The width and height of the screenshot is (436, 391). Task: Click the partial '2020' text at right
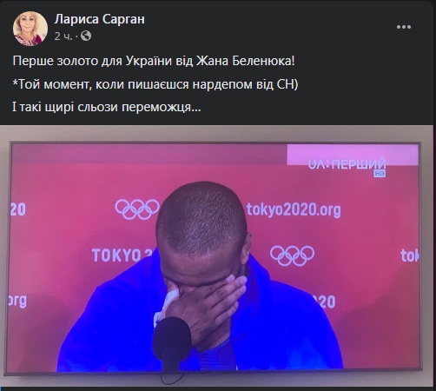point(325,302)
